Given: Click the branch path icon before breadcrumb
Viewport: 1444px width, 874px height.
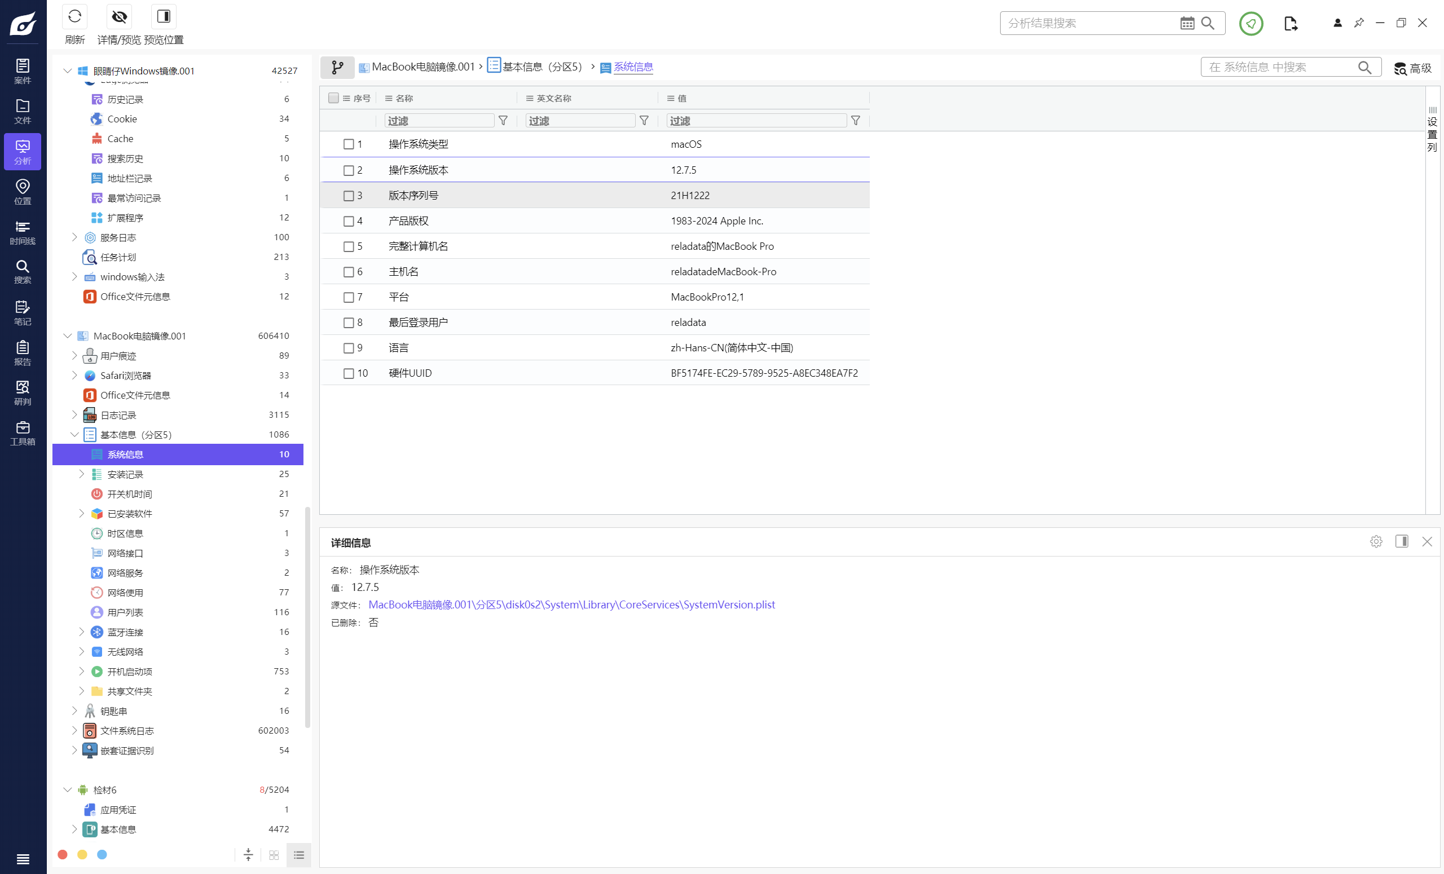Looking at the screenshot, I should click(337, 67).
